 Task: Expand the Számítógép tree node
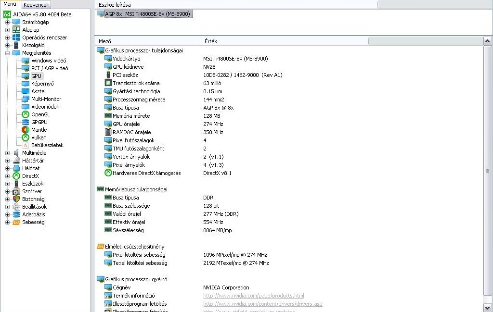click(x=7, y=22)
